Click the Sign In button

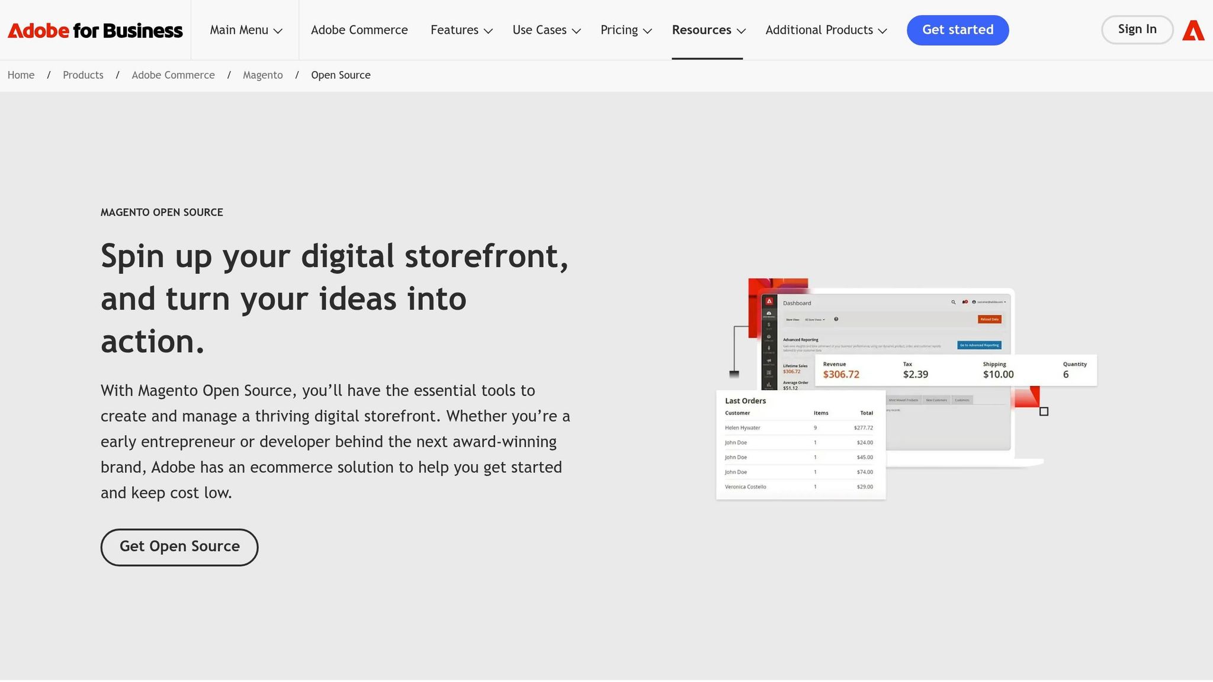[1137, 29]
